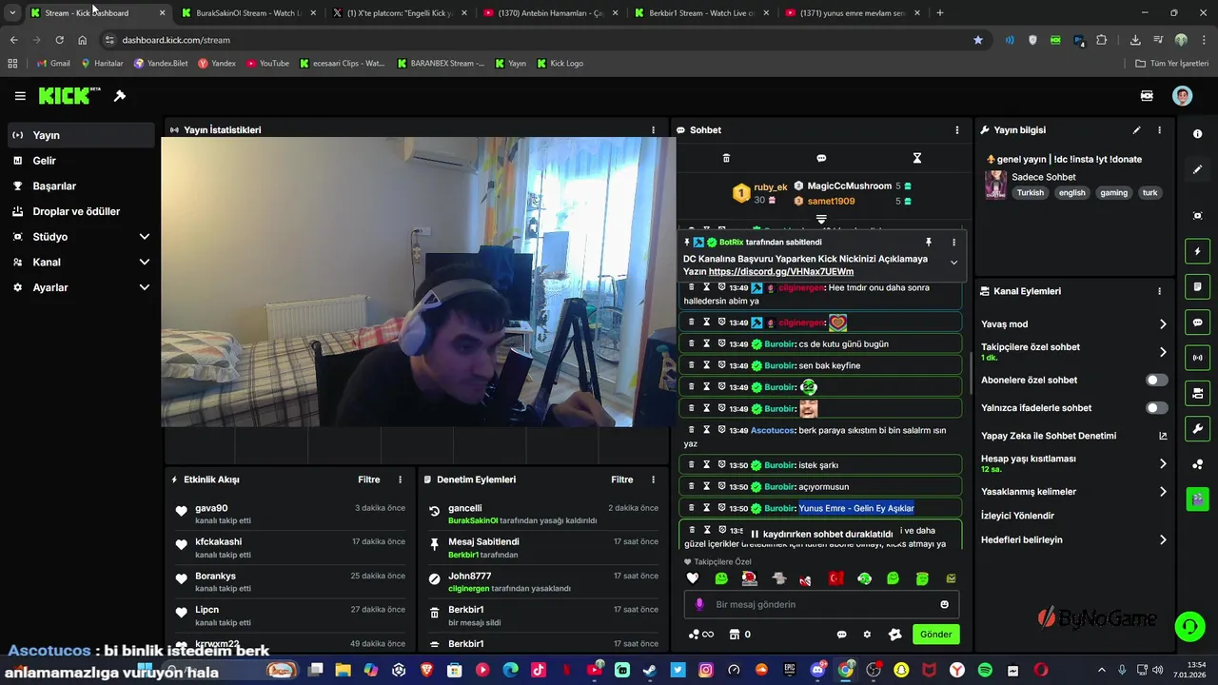Toggle Abonelere özel sohbet switch
The image size is (1218, 685).
click(x=1156, y=380)
